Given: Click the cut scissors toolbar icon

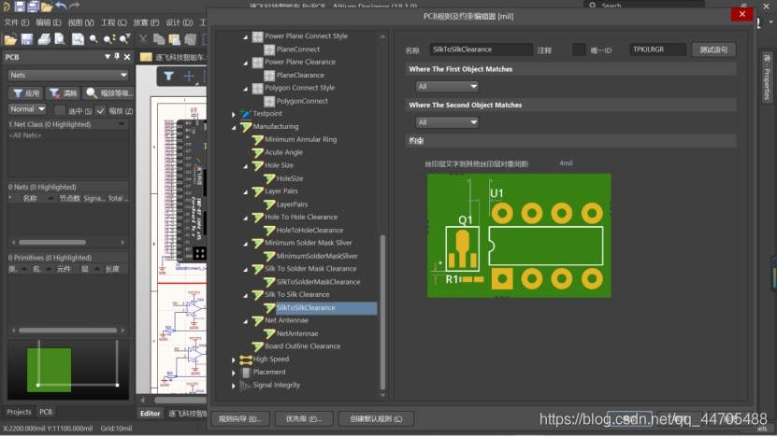Looking at the screenshot, I should click(143, 39).
